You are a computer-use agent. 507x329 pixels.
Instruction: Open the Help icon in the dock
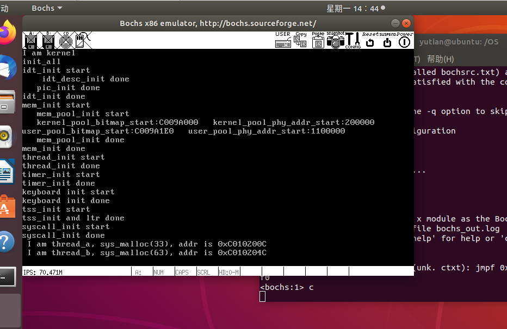(7, 242)
